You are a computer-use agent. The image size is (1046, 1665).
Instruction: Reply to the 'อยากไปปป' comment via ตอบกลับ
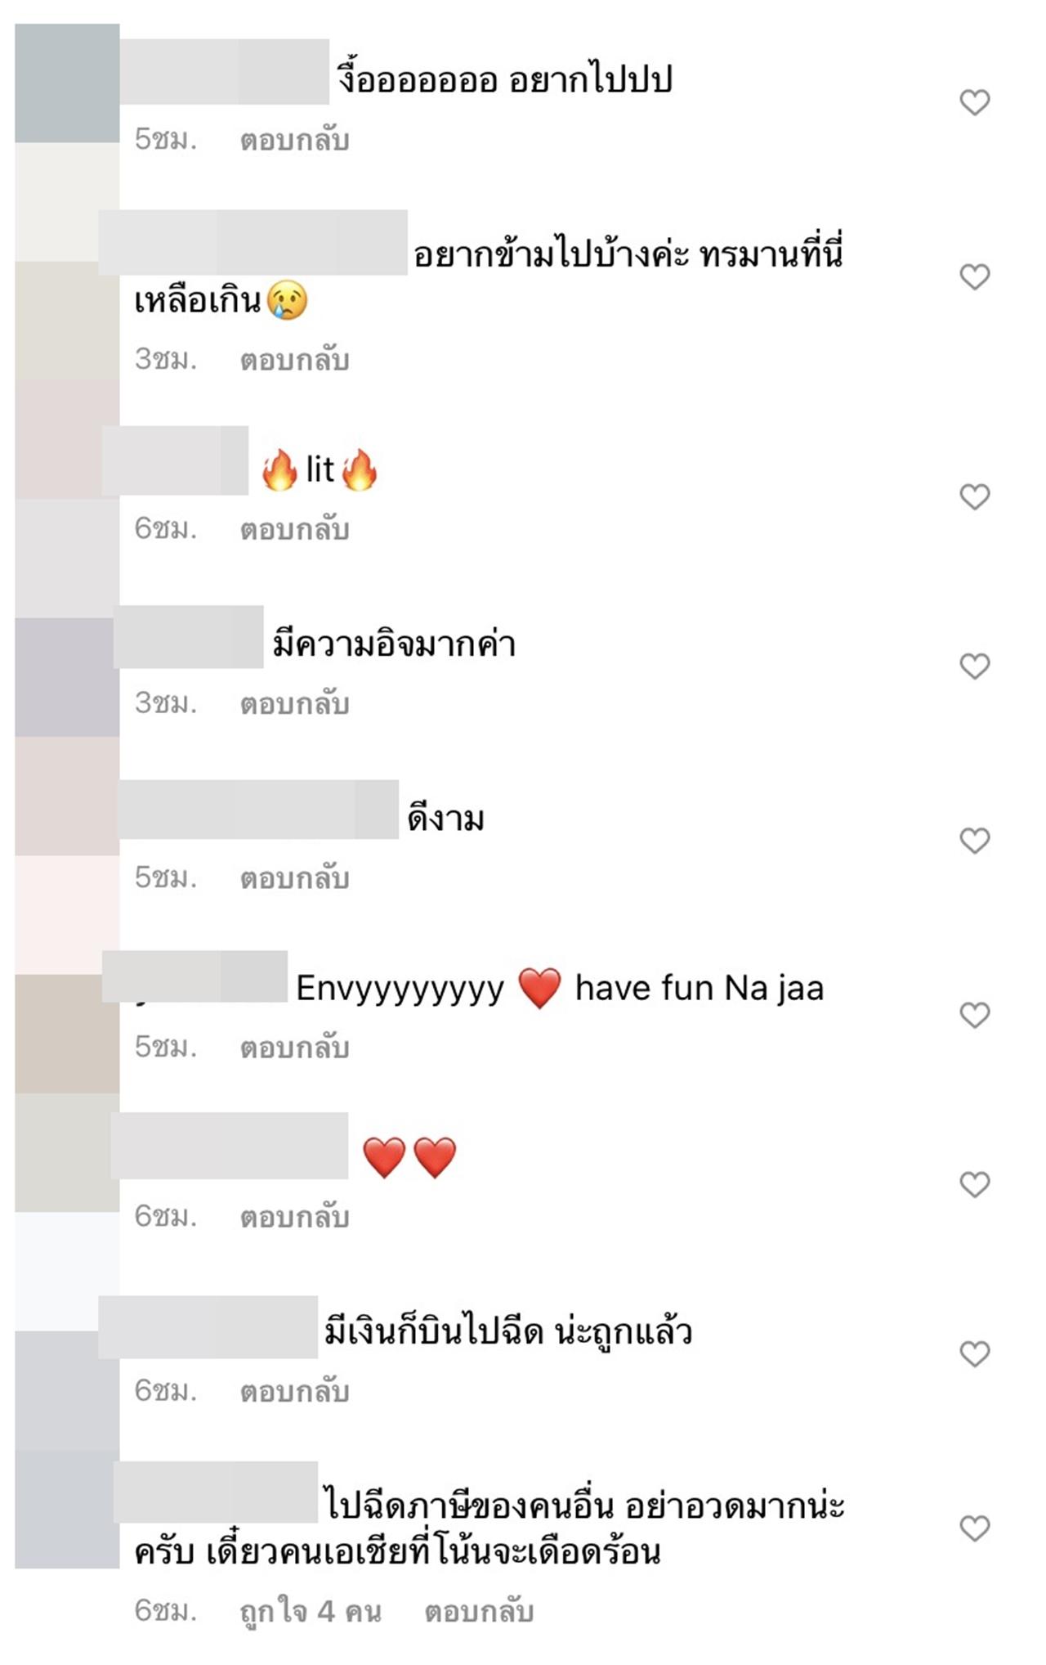294,141
